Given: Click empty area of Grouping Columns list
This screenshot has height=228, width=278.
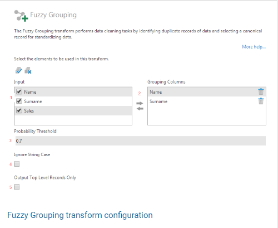Looking at the screenshot, I should pyautogui.click(x=207, y=115).
